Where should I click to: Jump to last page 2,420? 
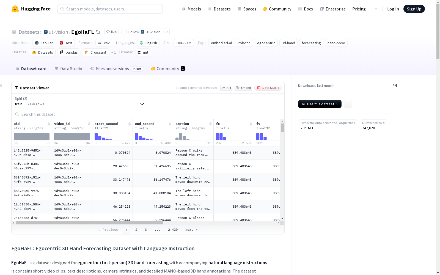[x=173, y=230]
